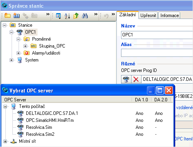
Task: Expand Místní síť node
Action: coord(5,141)
